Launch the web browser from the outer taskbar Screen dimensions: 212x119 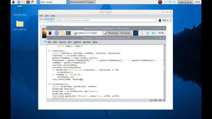click(19, 2)
